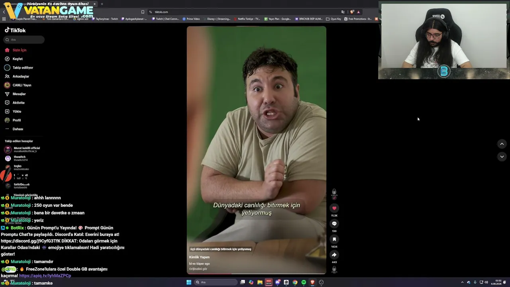Open Google Chrome from the taskbar
The image size is (510, 287).
tap(295, 282)
